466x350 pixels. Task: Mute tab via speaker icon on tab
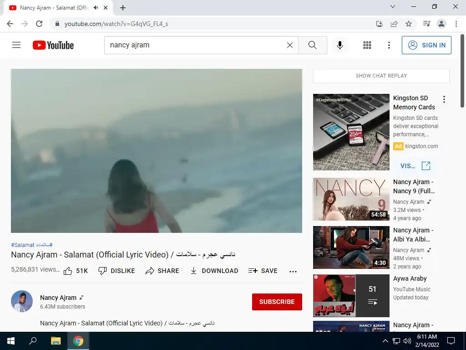96,8
